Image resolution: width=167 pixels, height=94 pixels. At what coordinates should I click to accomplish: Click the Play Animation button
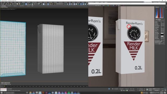coord(141,89)
